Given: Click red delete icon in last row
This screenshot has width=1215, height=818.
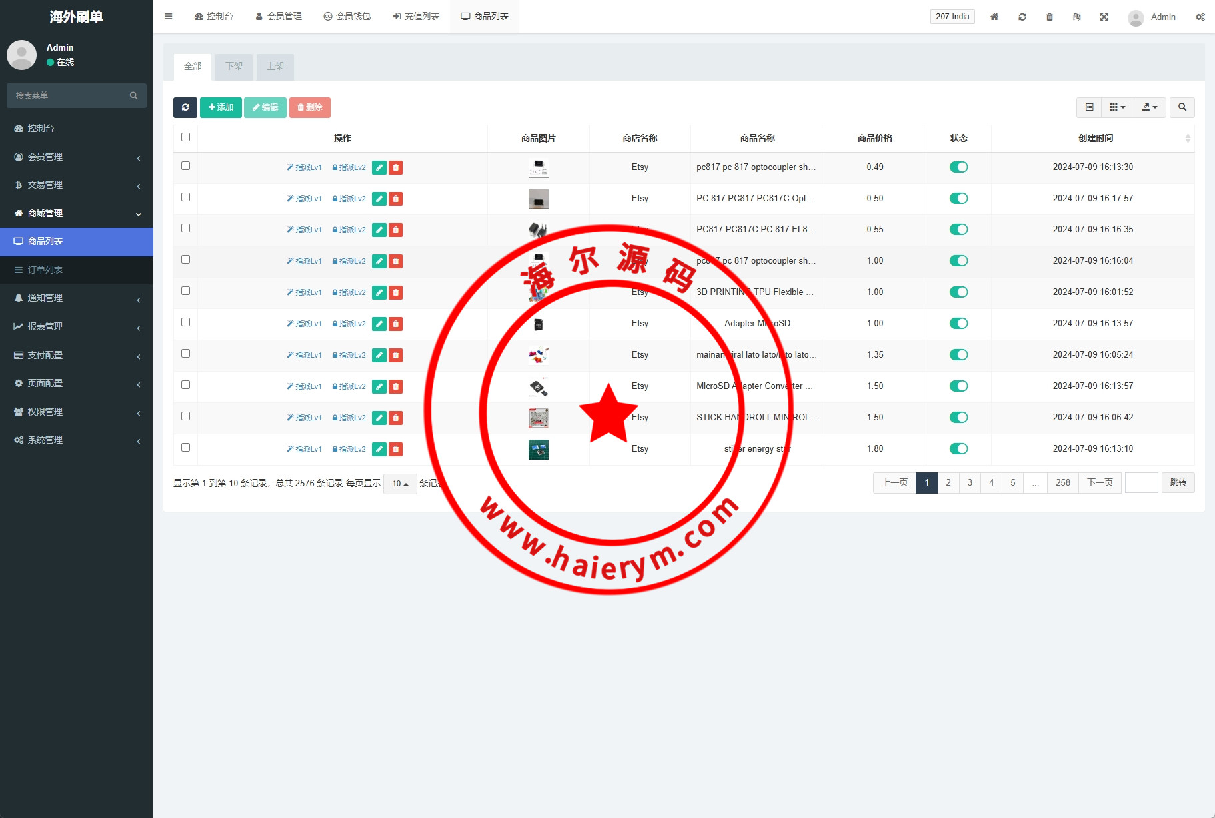Looking at the screenshot, I should point(395,450).
